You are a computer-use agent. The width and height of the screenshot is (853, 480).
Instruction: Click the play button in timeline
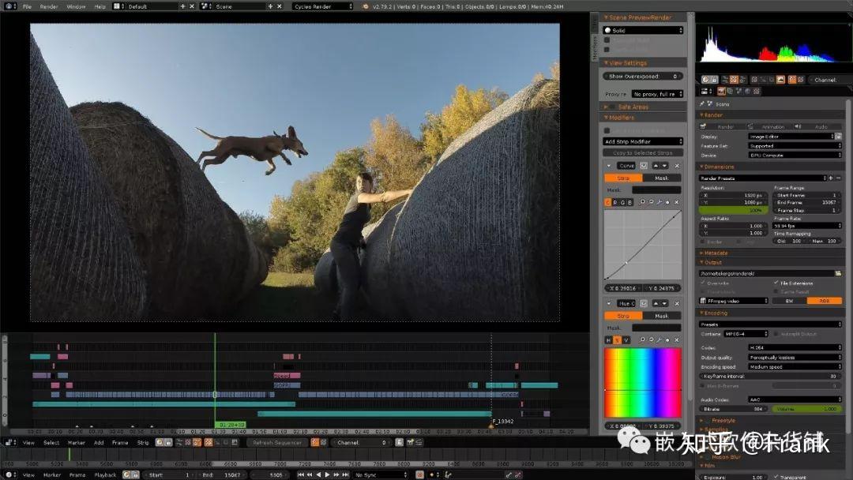(328, 474)
